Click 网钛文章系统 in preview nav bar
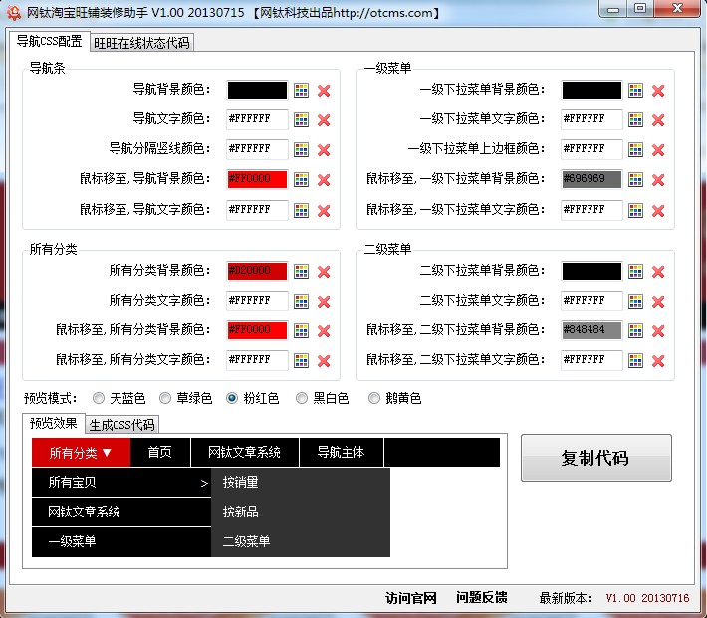Viewport: 707px width, 618px height. (x=244, y=452)
